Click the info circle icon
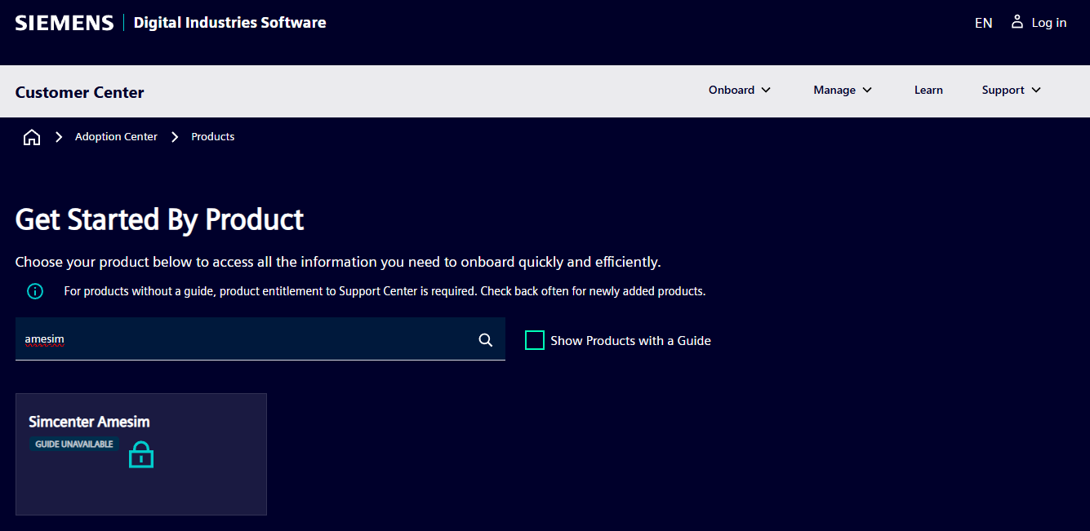The width and height of the screenshot is (1090, 531). 35,291
